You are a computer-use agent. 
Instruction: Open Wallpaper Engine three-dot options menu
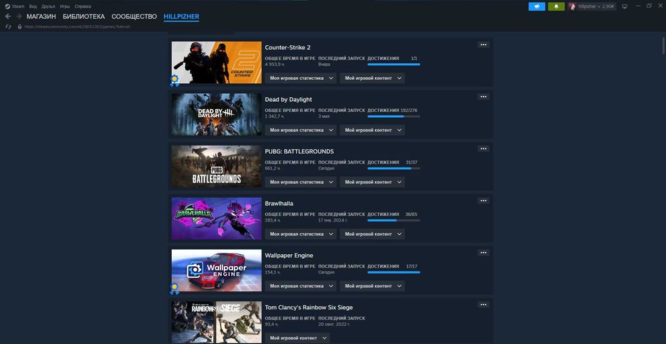coord(484,253)
